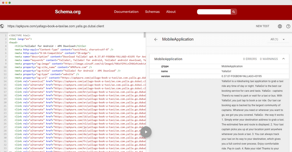Image resolution: width=292 pixels, height=152 pixels.
Task: Start a NEW TEST
Action: click(263, 26)
